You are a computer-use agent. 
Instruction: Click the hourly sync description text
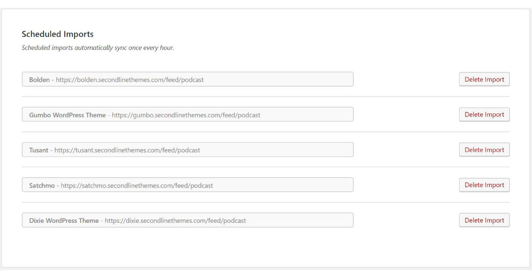point(98,48)
